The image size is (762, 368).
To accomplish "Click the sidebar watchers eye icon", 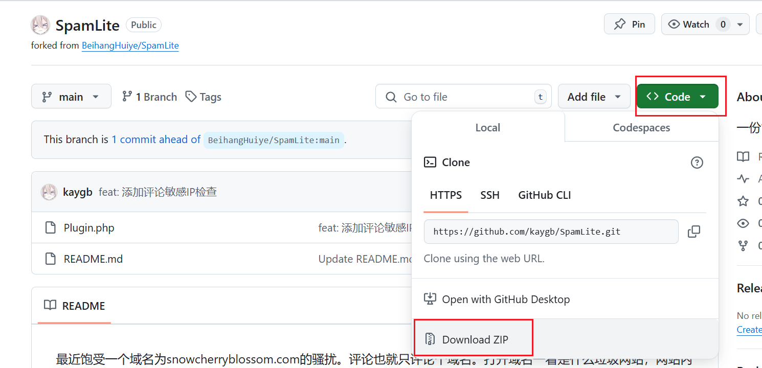I will 743,223.
